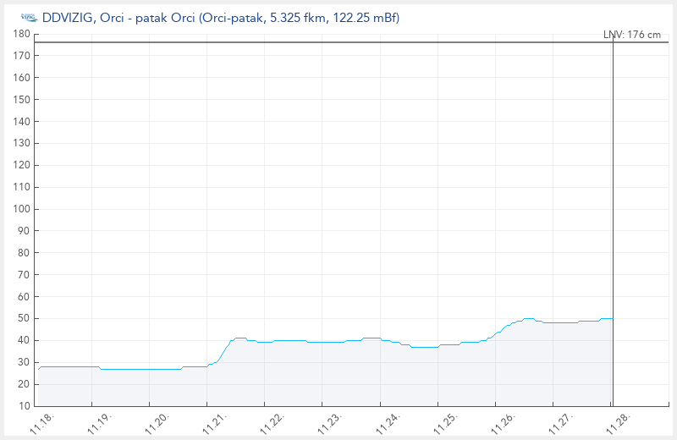Click the 180 value on the y-axis
677x440 pixels.
point(21,34)
